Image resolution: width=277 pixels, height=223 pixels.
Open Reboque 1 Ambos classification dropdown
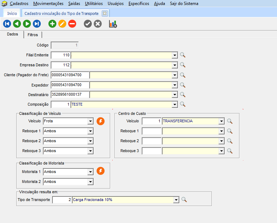coord(90,131)
